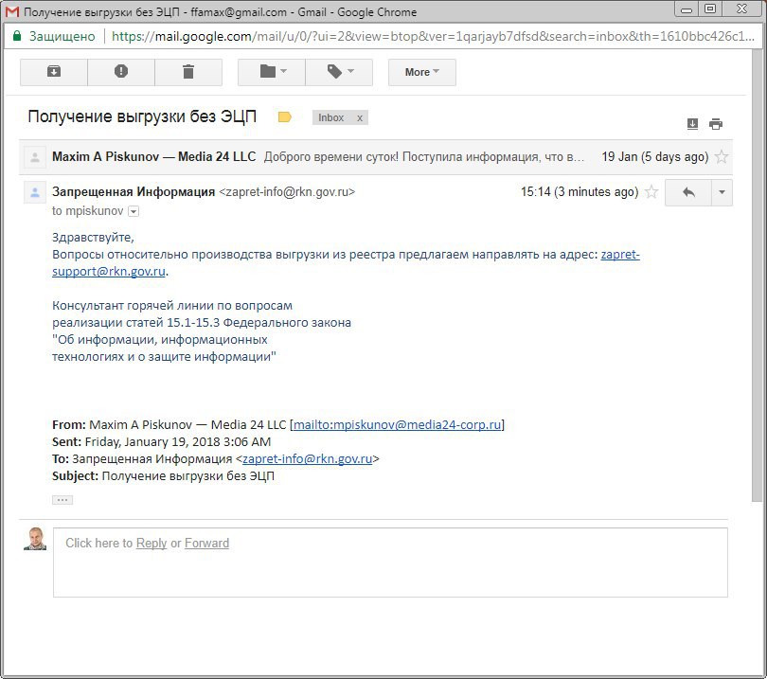Click the sender name Запрещенная Информация
The image size is (767, 679).
[134, 191]
